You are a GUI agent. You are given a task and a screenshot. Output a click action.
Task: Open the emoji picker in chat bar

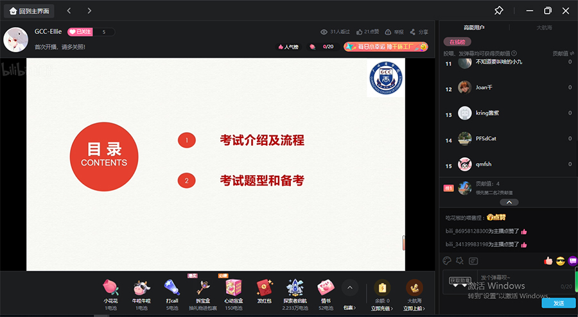(x=448, y=261)
